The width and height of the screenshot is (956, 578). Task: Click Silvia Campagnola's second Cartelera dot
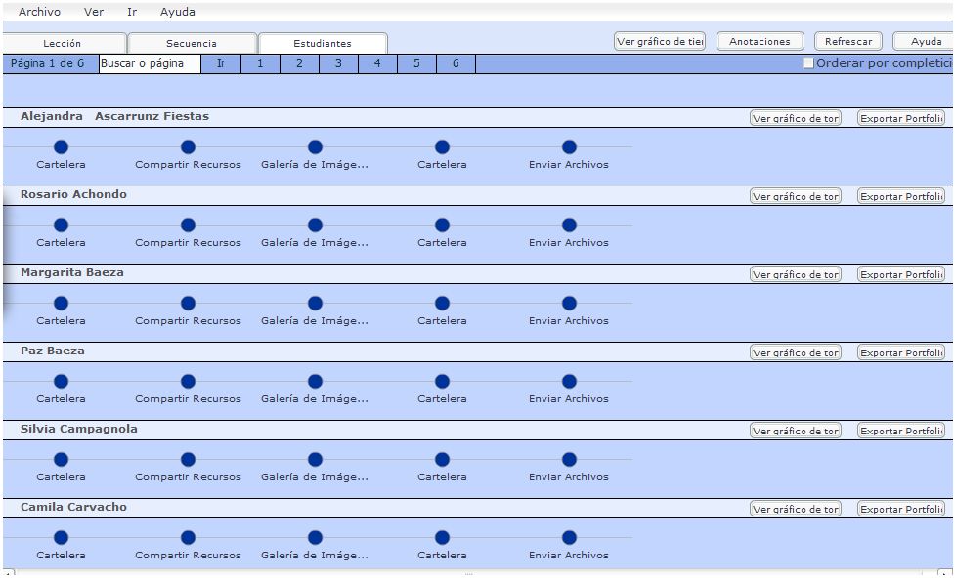(x=442, y=460)
